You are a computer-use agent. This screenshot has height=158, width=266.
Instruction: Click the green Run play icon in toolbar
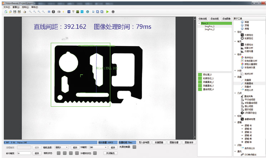(x=107, y=12)
